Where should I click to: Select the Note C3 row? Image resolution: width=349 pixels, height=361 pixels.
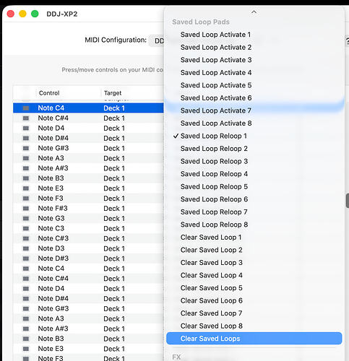pos(88,228)
